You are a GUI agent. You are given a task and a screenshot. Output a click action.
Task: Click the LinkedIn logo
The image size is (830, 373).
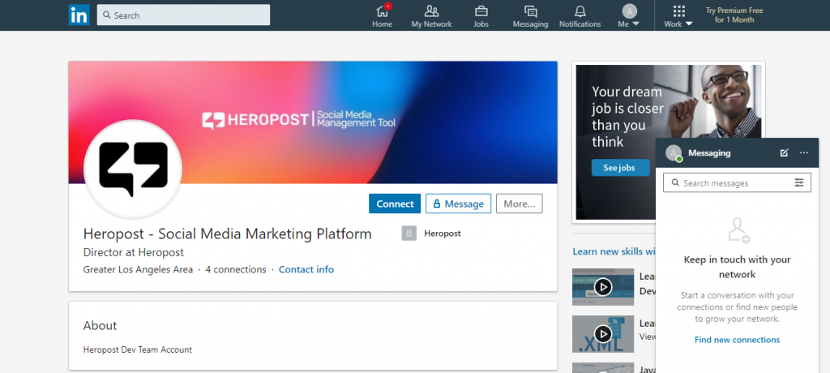(79, 15)
